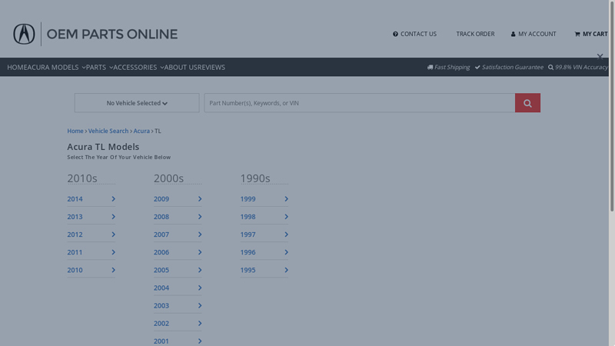Expand Parts navigation menu
The width and height of the screenshot is (615, 346).
99,68
